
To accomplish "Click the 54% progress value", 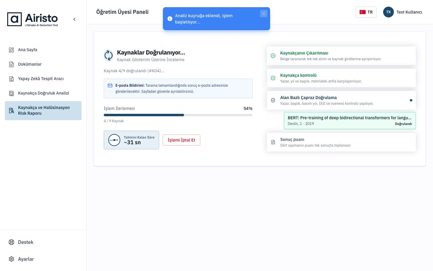I will coord(248,108).
